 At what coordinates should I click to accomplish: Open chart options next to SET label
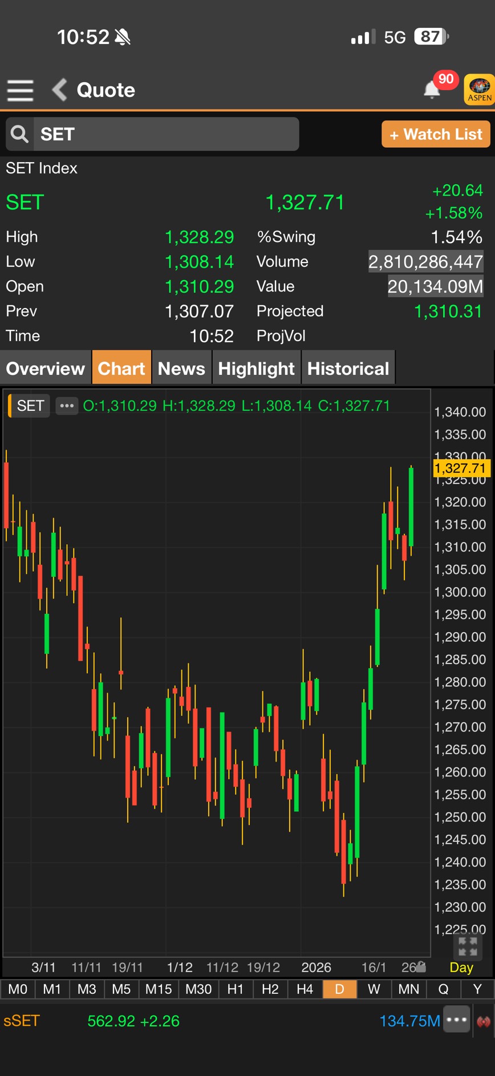coord(67,406)
